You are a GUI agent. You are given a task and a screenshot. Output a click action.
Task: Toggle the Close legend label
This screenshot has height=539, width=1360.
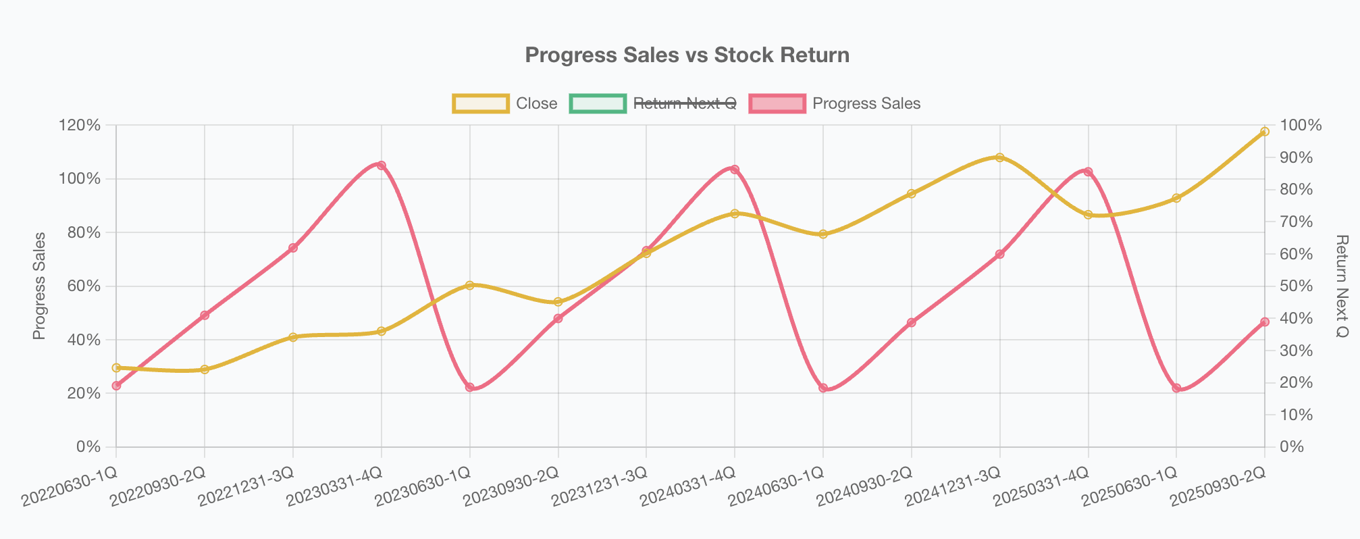coord(536,103)
